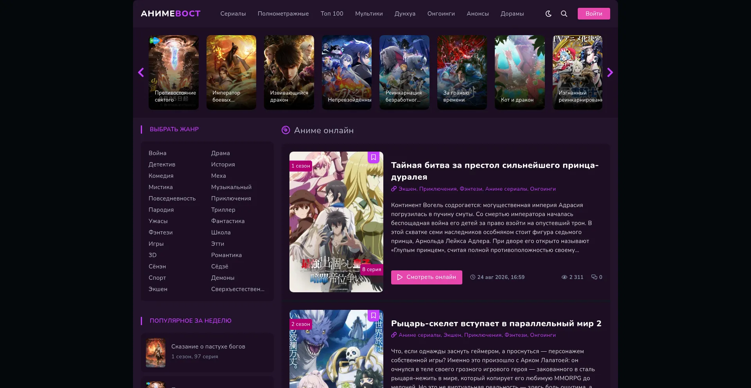Image resolution: width=751 pixels, height=388 pixels.
Task: Start watching via Смотреть онлайн button
Action: (x=427, y=277)
